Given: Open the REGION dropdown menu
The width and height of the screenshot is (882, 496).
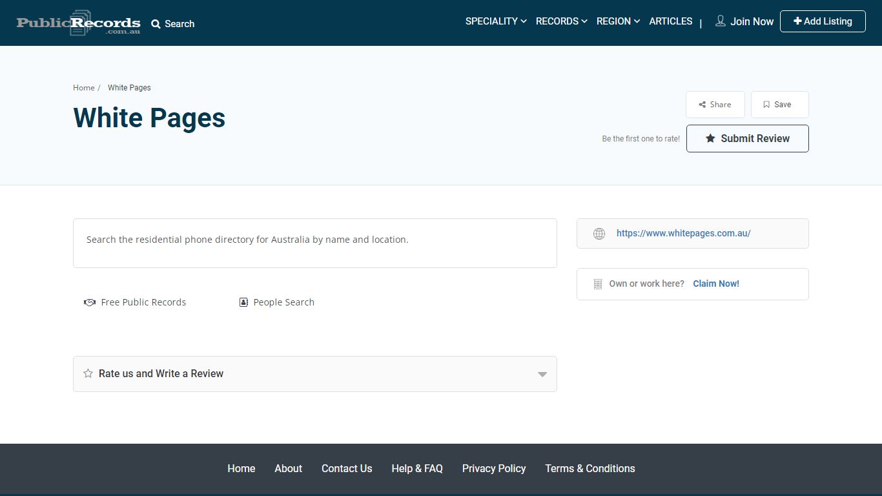Looking at the screenshot, I should (619, 21).
